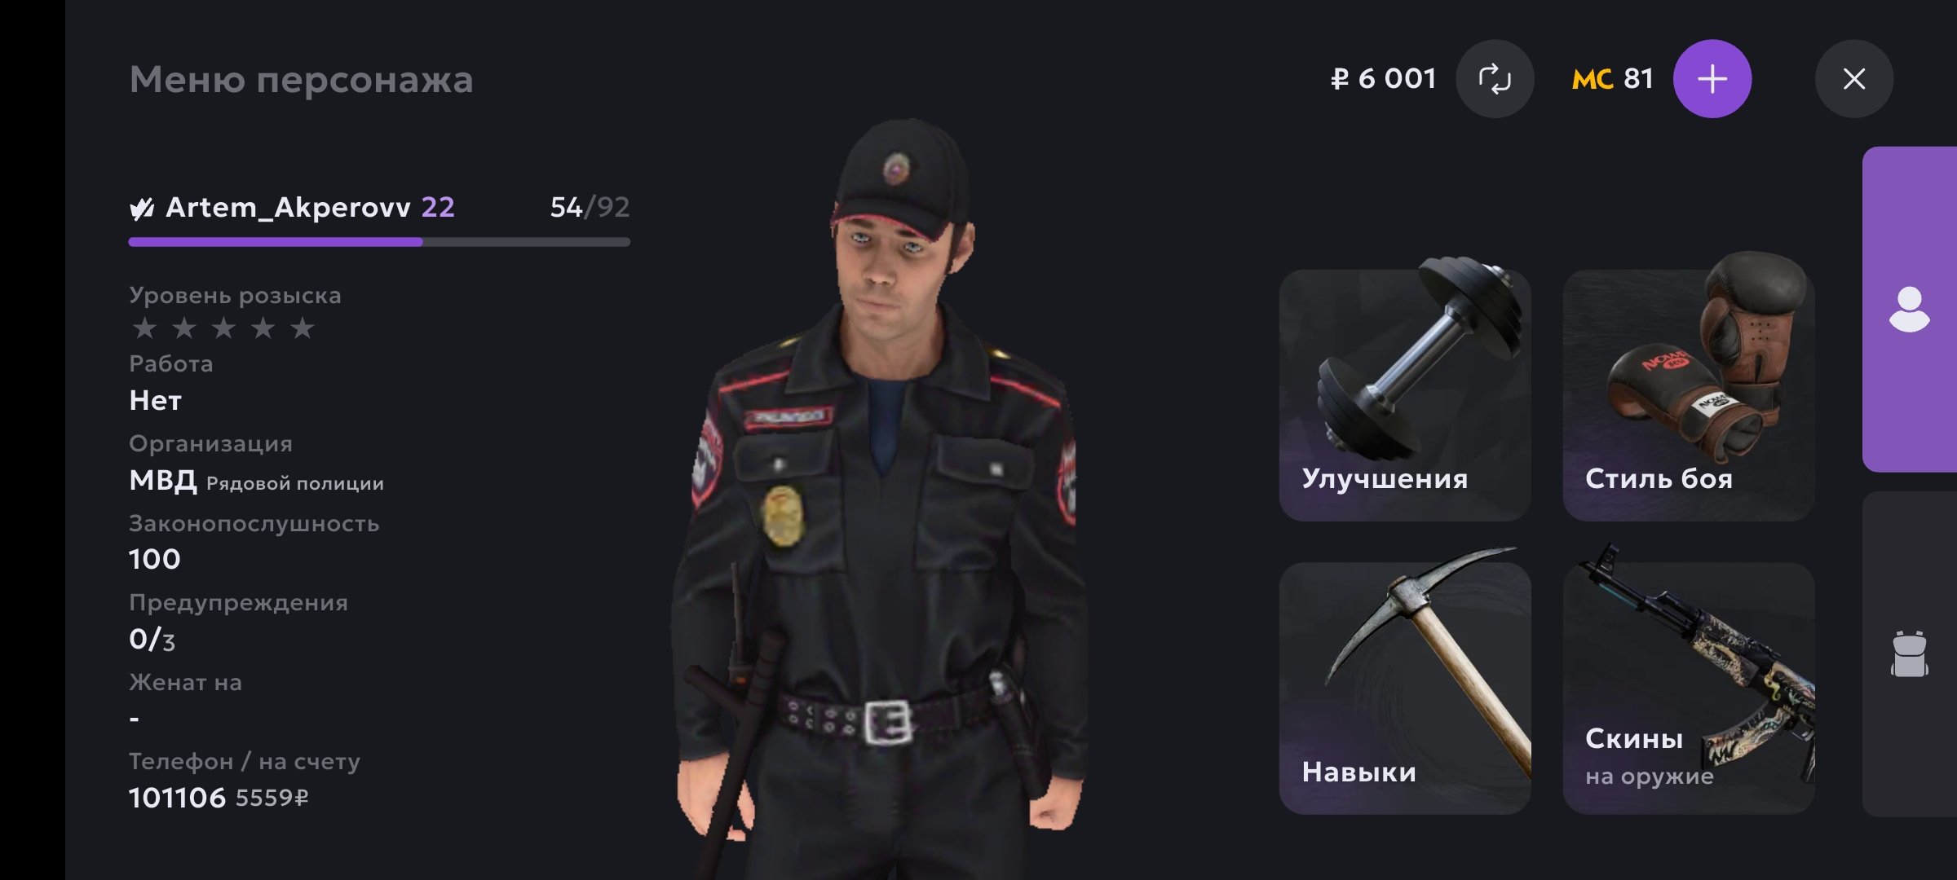The width and height of the screenshot is (1957, 880).
Task: Click the purple plus button to add MC
Action: [x=1712, y=79]
